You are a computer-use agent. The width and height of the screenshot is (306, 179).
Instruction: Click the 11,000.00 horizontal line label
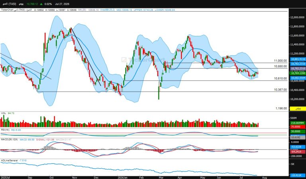pos(280,61)
